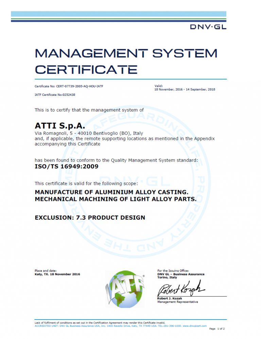Click the 'Page 1 of 2' indicator
261x339 pixels.
click(x=217, y=329)
